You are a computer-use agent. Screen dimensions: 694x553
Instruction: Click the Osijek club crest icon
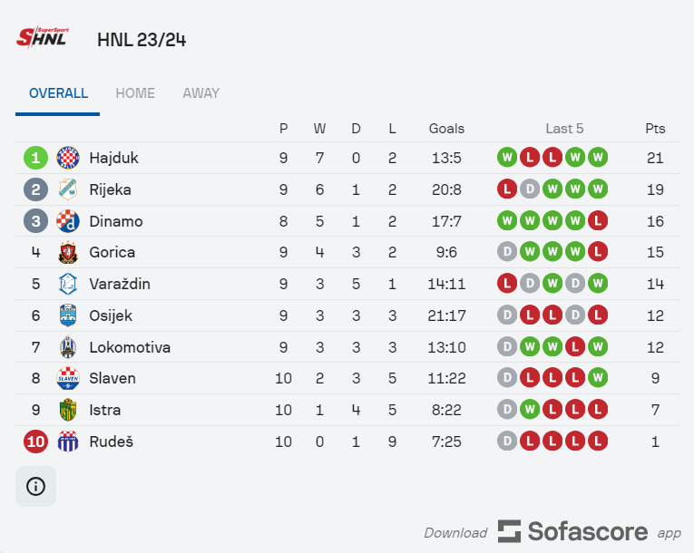(x=68, y=315)
